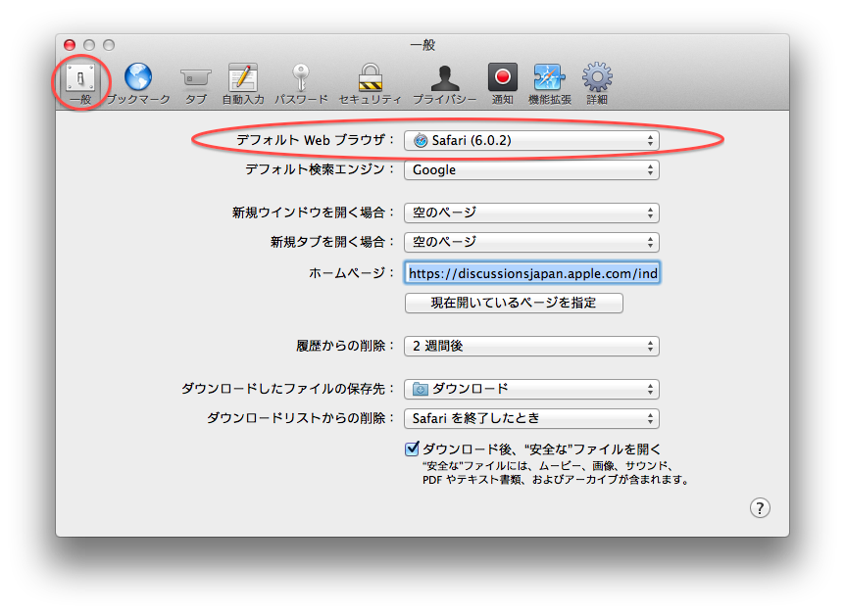Click the ホームページ URL field

point(532,273)
